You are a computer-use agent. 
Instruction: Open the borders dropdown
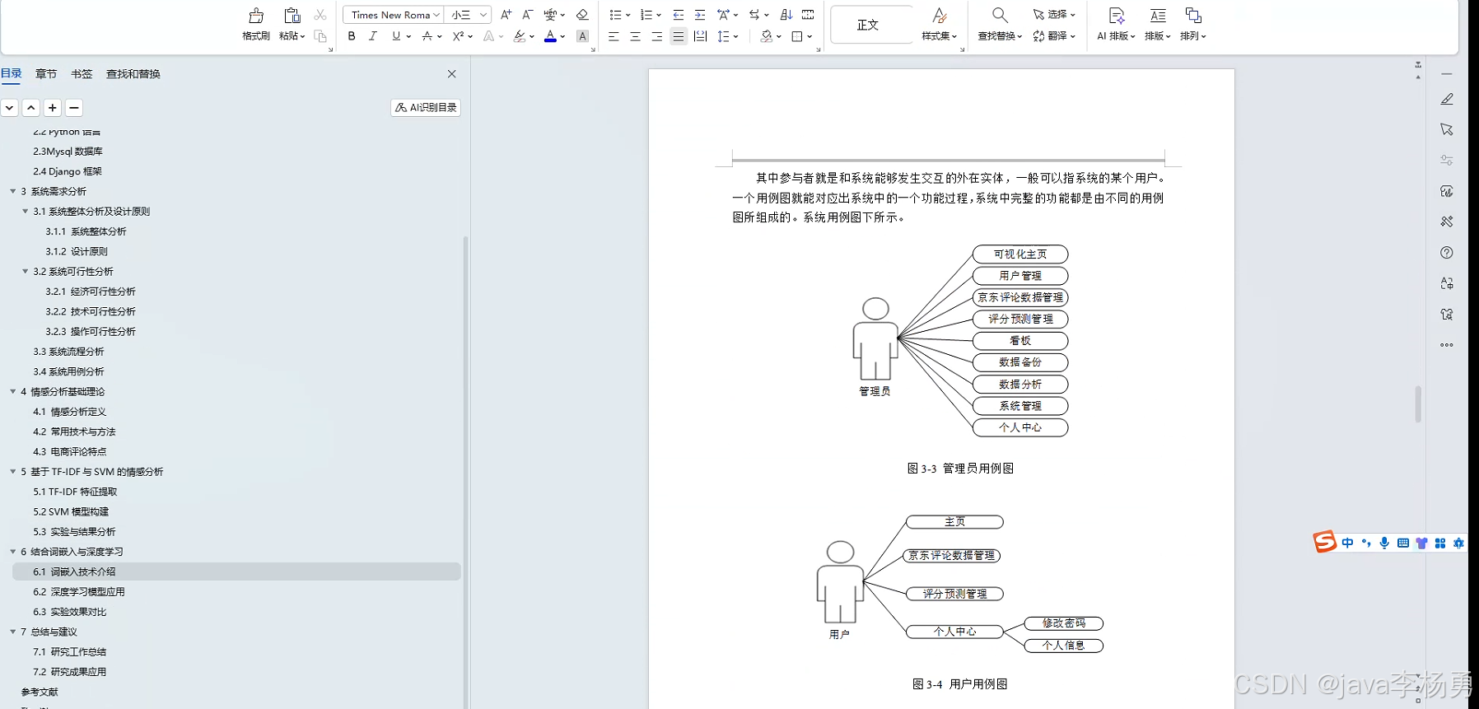[809, 36]
